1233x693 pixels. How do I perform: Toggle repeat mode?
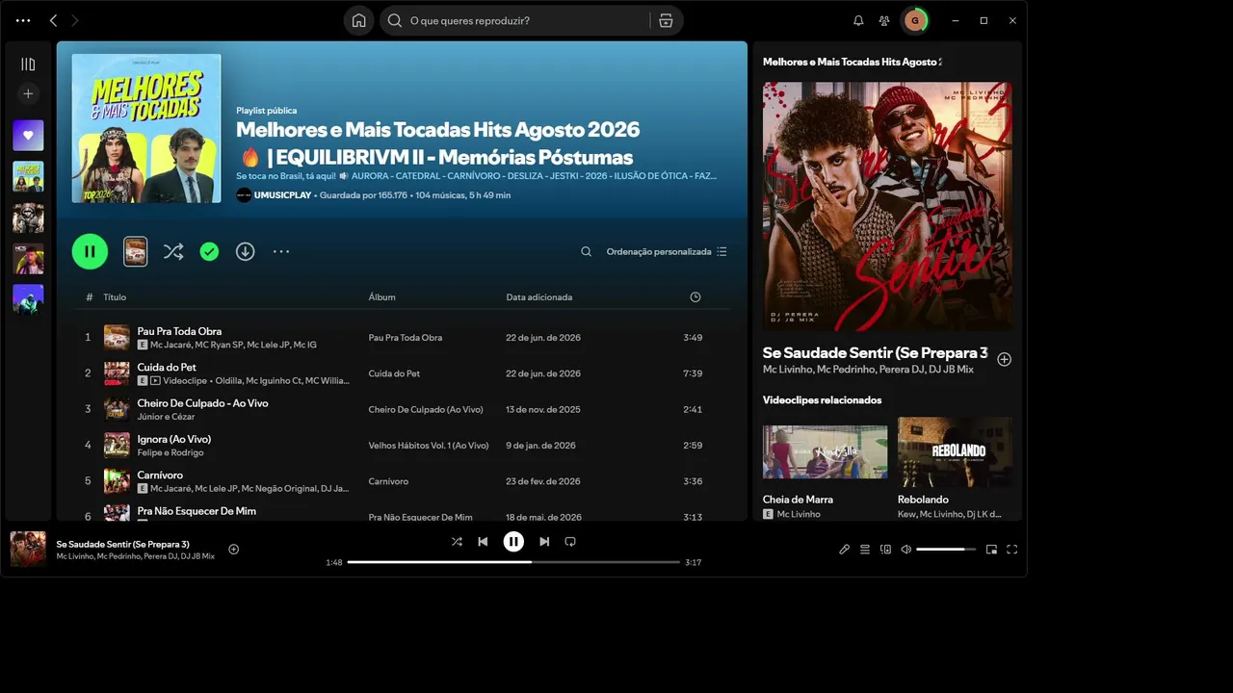tap(570, 542)
